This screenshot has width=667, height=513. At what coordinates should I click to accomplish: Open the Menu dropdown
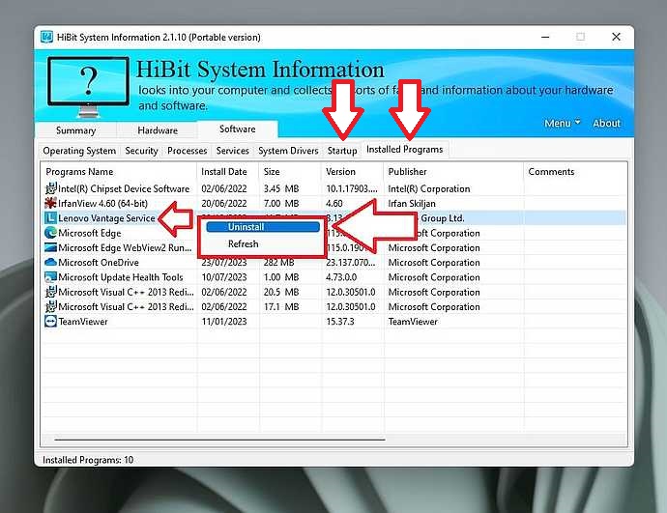tap(562, 124)
